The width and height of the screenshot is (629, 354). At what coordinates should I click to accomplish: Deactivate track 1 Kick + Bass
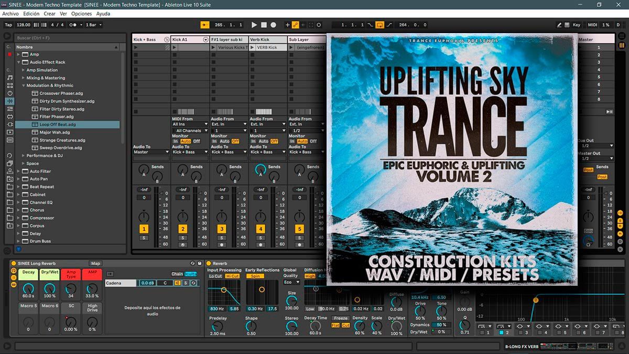[x=144, y=229]
